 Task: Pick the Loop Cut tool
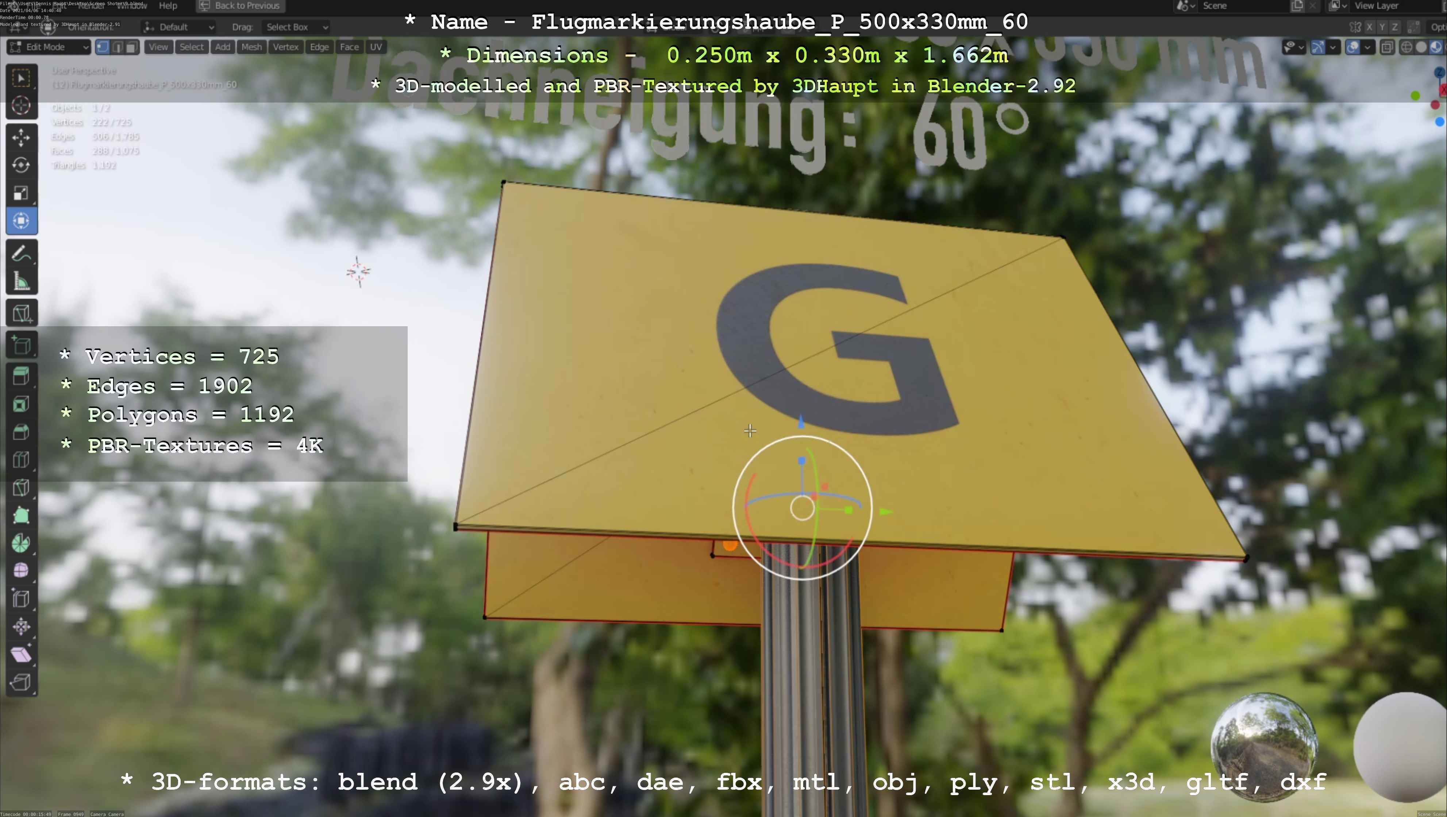pyautogui.click(x=21, y=460)
